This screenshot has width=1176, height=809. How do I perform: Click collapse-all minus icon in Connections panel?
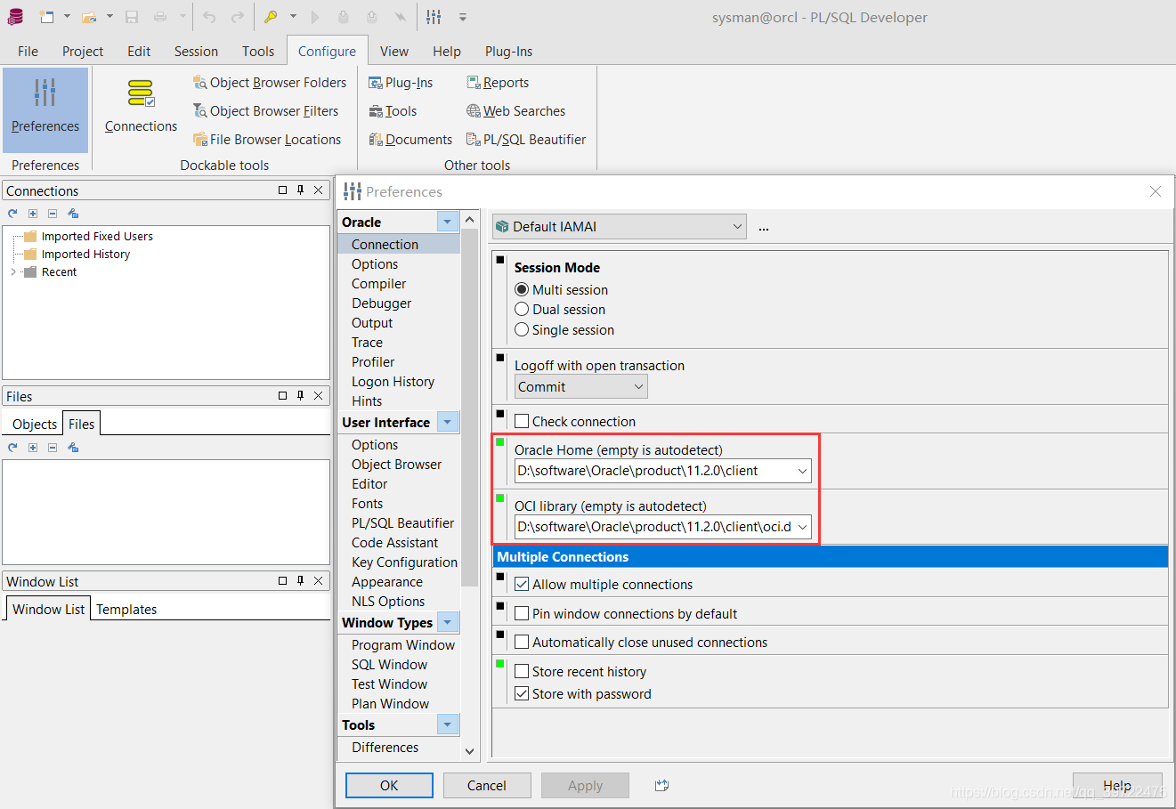[53, 214]
